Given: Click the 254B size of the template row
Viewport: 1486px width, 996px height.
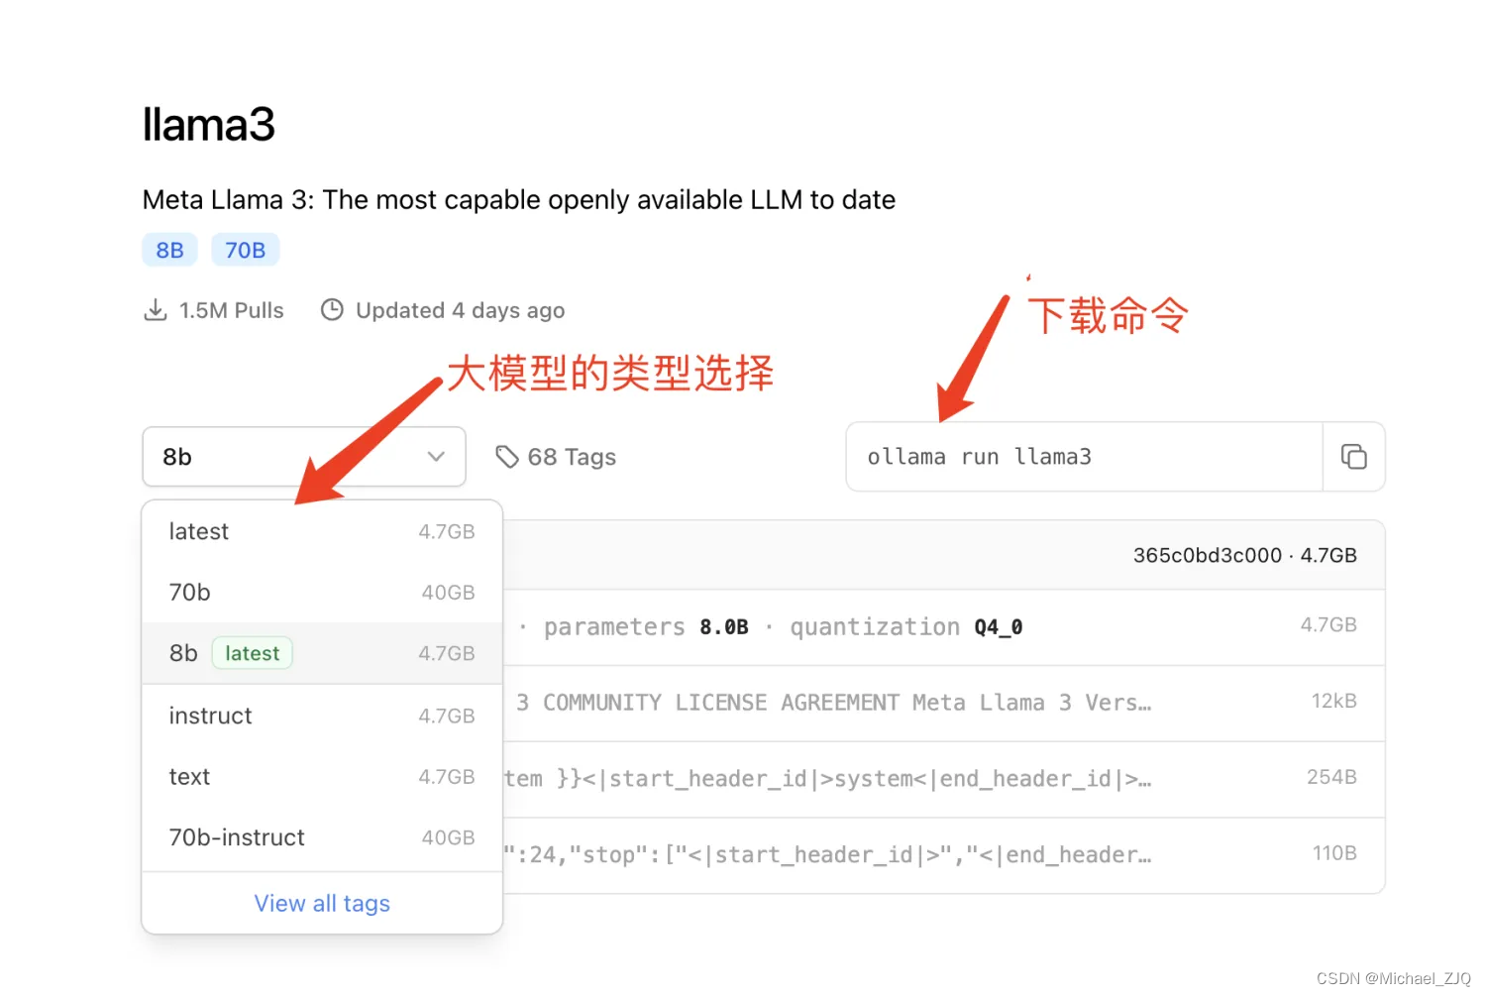Looking at the screenshot, I should (1331, 777).
